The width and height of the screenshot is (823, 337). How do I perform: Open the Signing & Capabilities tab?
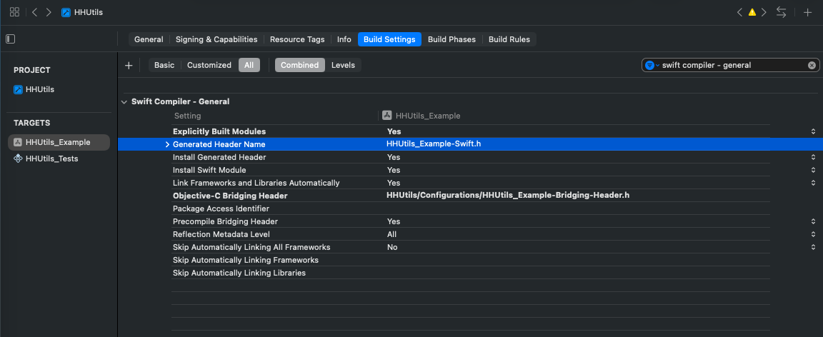216,39
